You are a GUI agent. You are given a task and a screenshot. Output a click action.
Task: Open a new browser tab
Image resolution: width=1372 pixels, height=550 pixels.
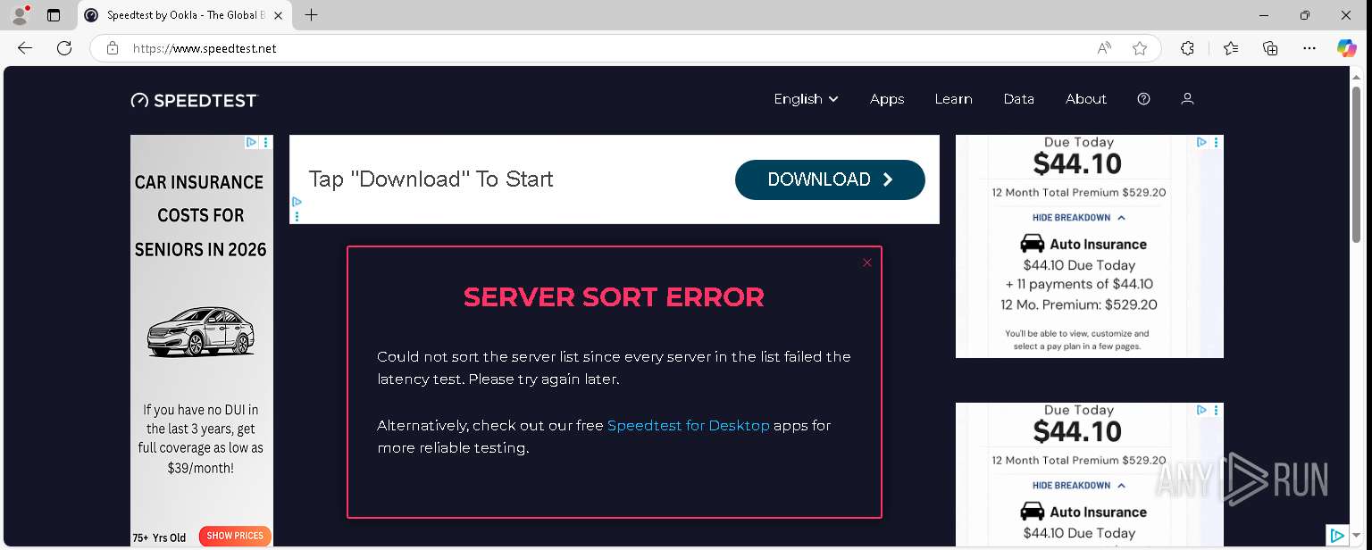point(311,15)
